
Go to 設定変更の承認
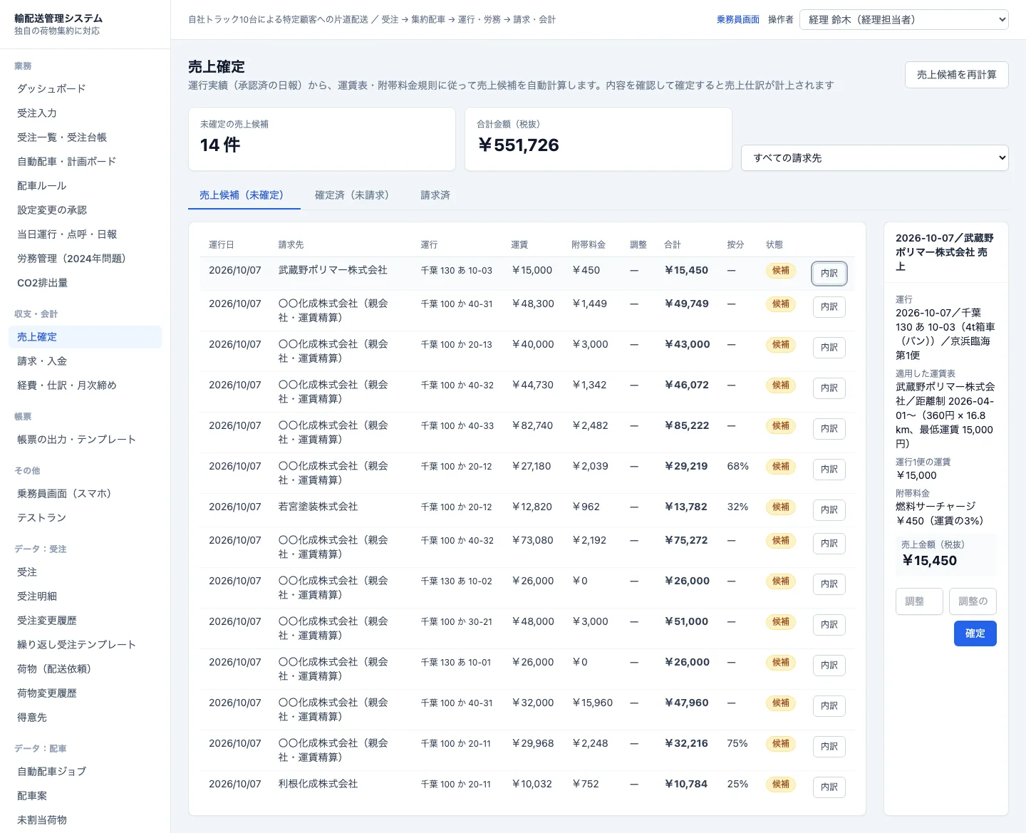point(85,210)
